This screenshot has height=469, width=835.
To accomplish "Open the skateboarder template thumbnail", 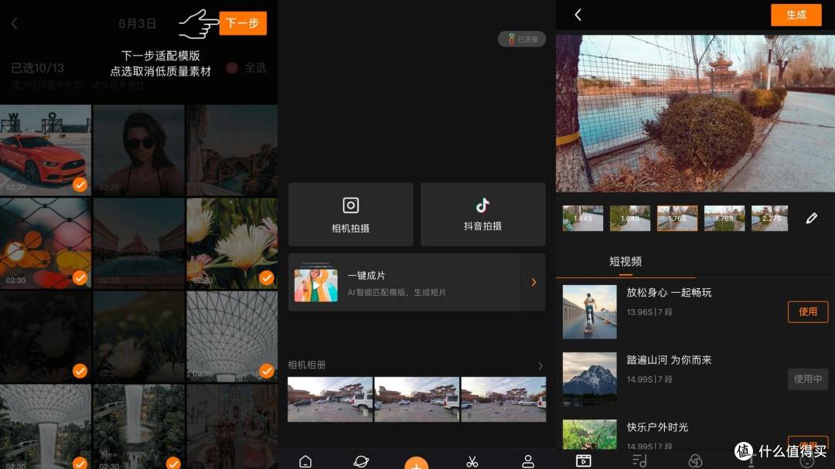I will click(x=589, y=312).
